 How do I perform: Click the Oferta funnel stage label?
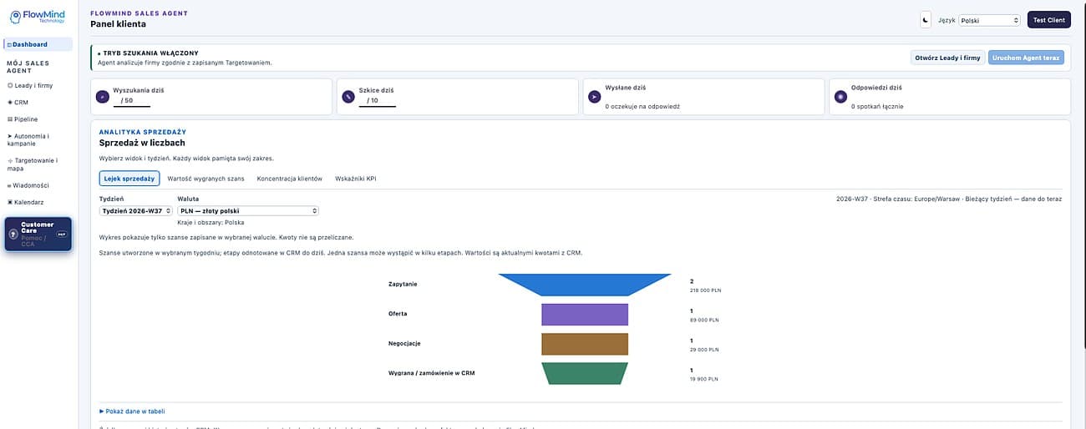398,314
